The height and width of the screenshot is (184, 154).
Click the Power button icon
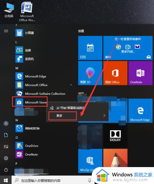(6, 170)
